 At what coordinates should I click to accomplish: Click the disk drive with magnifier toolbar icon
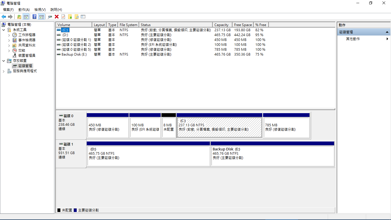pos(50,17)
